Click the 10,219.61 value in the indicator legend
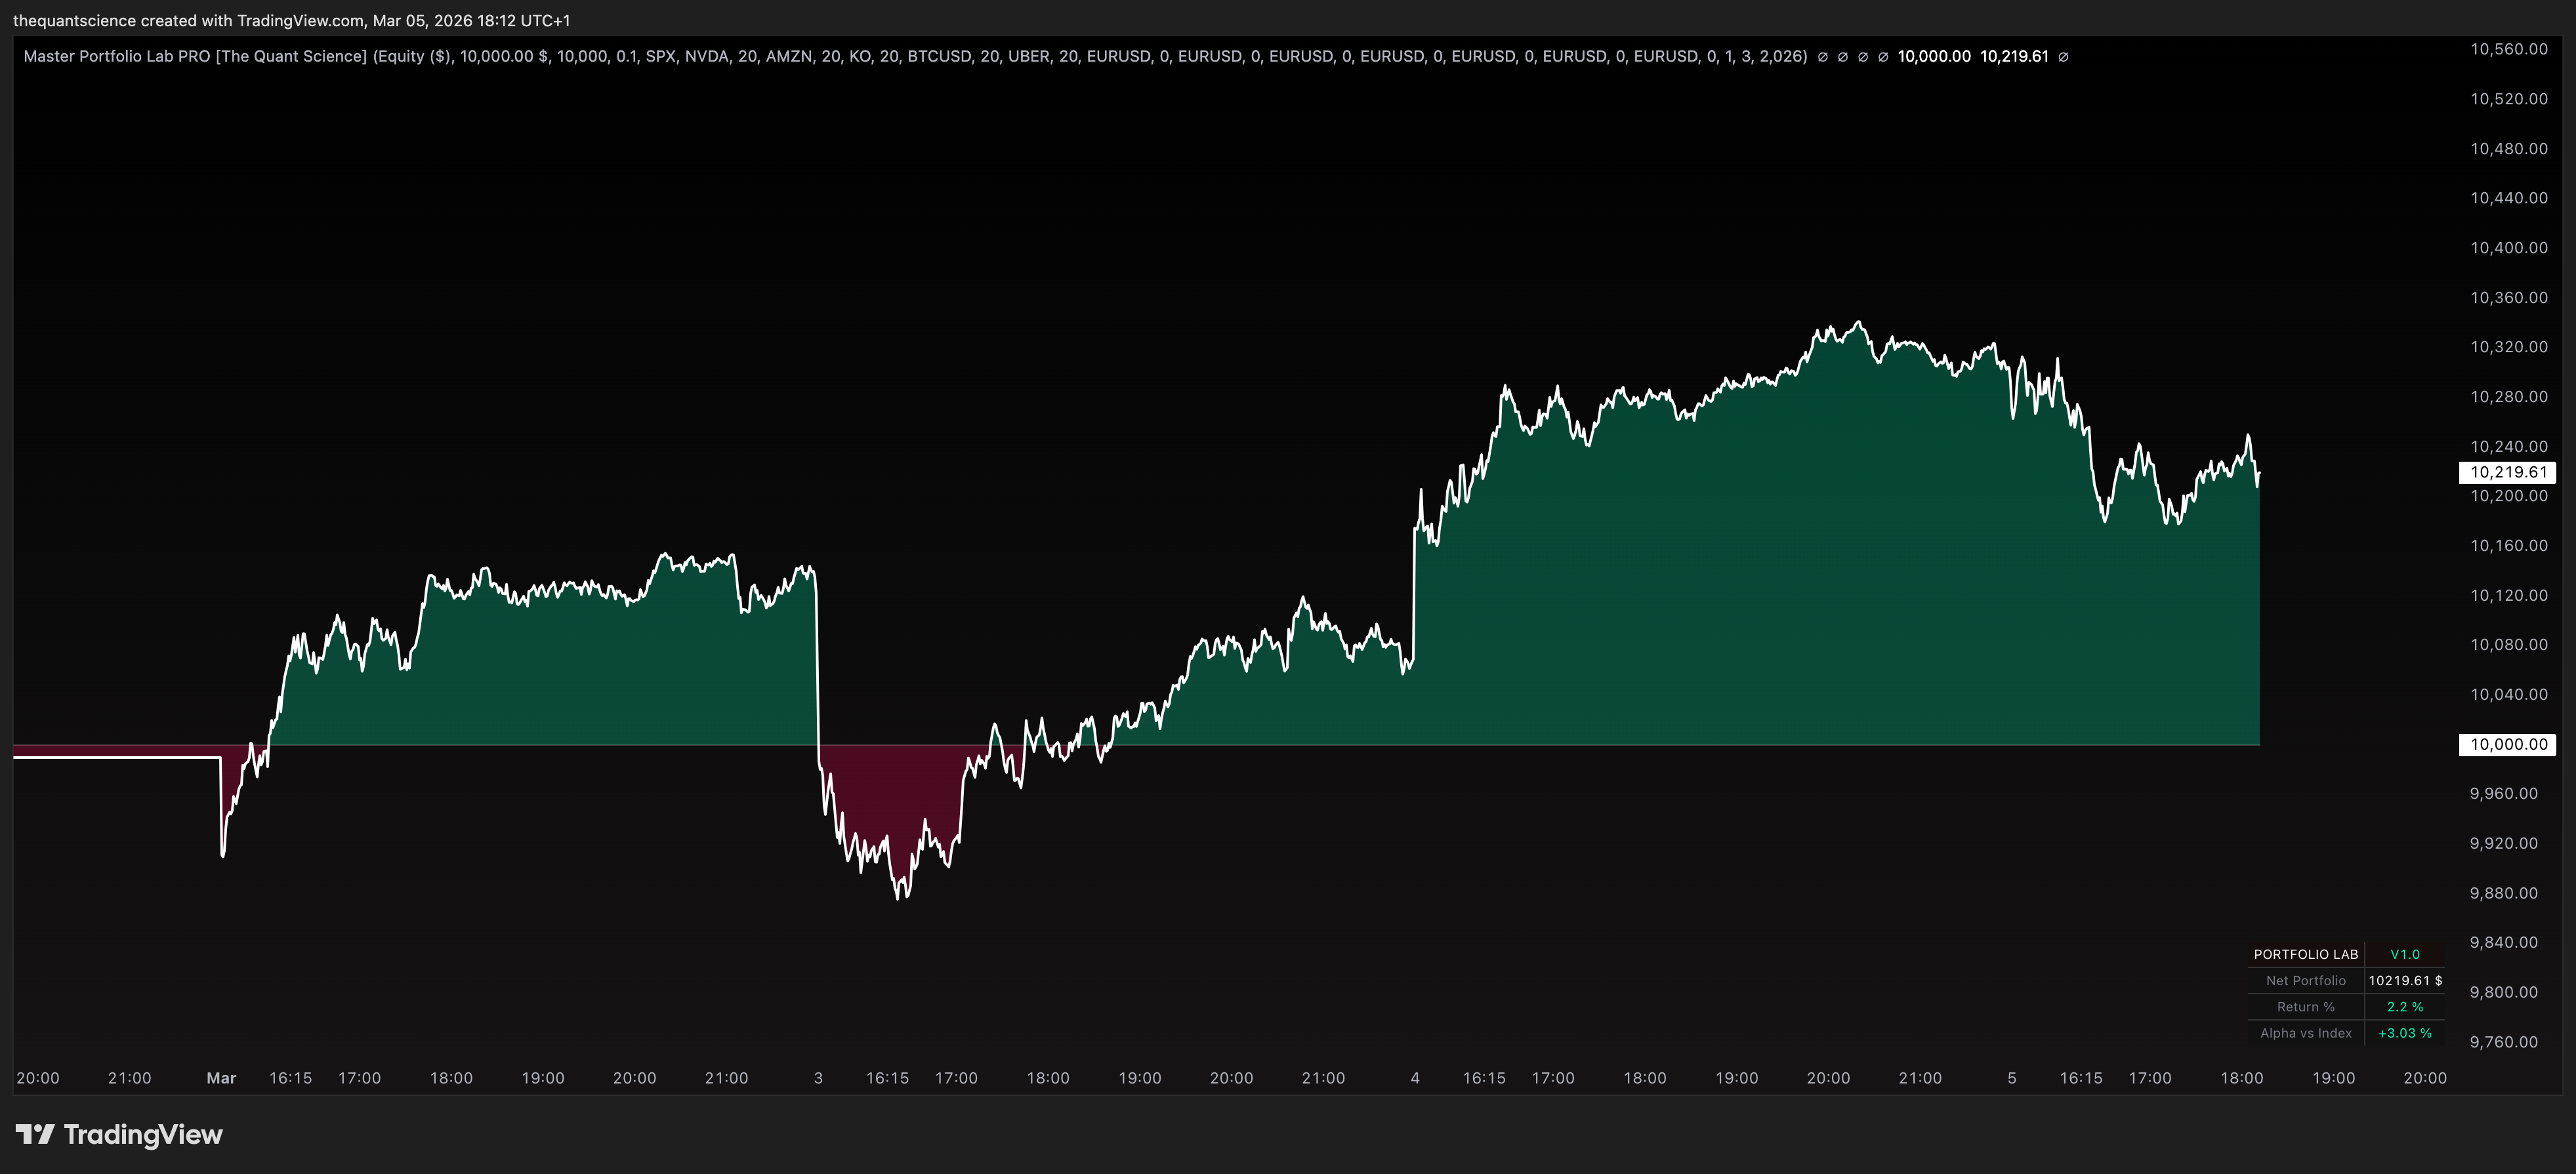 (x=2014, y=56)
